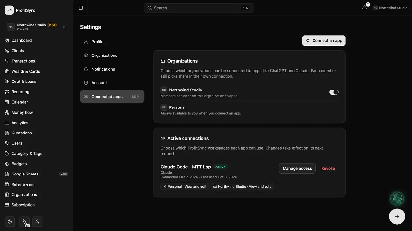Open Transactions in the sidebar

(37, 61)
